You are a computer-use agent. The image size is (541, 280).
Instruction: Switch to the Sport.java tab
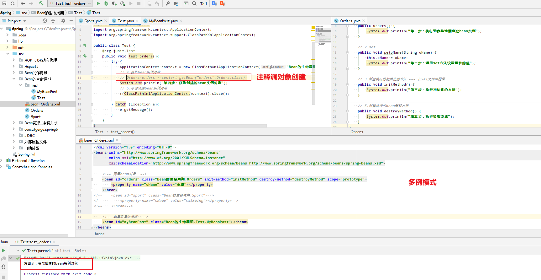93,21
